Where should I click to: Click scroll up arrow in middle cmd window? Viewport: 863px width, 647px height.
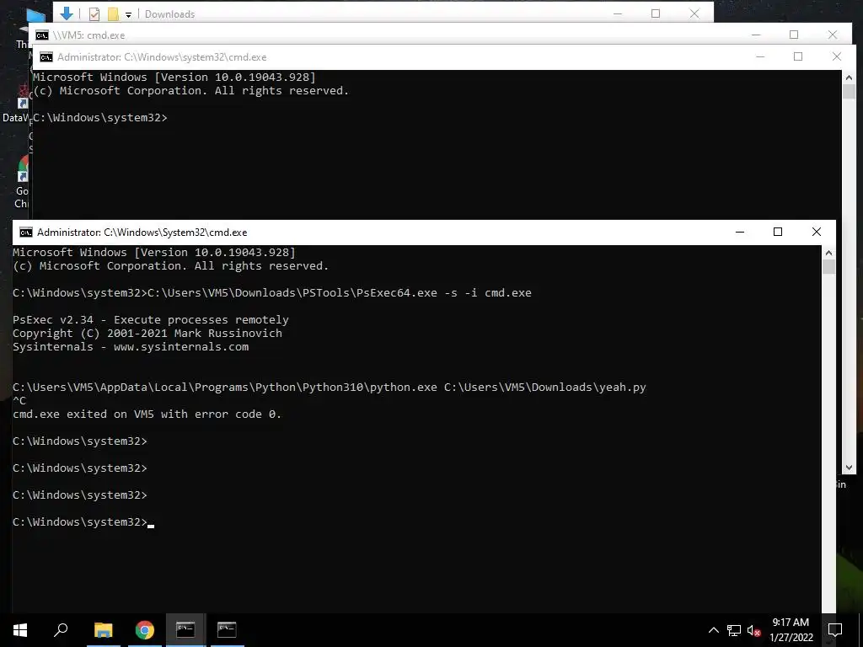pyautogui.click(x=849, y=78)
